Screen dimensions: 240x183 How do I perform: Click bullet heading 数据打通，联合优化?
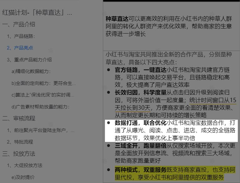pyautogui.click(x=140, y=123)
